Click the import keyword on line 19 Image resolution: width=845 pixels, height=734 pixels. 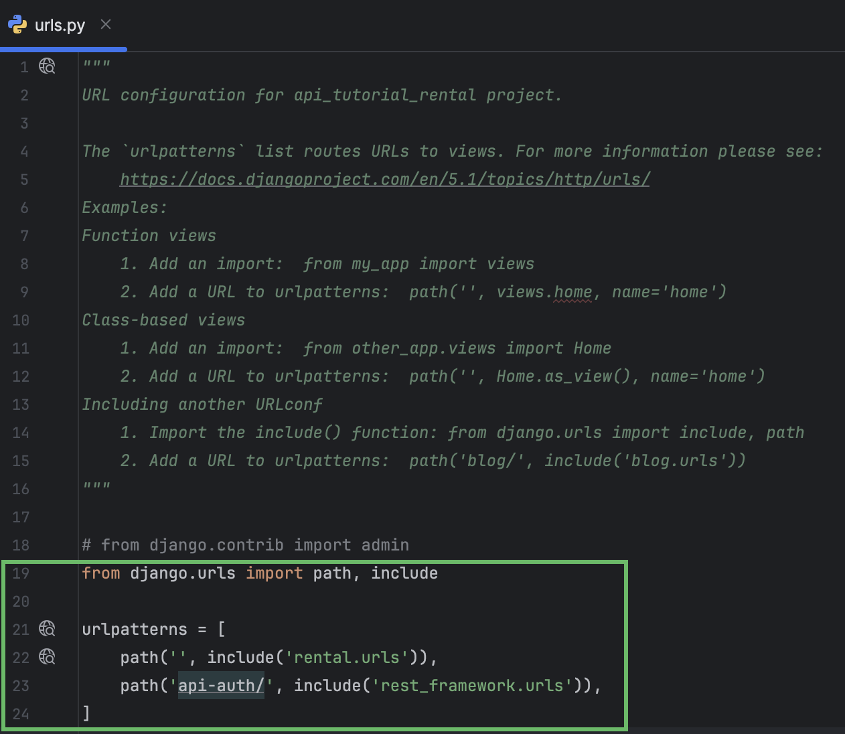click(x=275, y=573)
